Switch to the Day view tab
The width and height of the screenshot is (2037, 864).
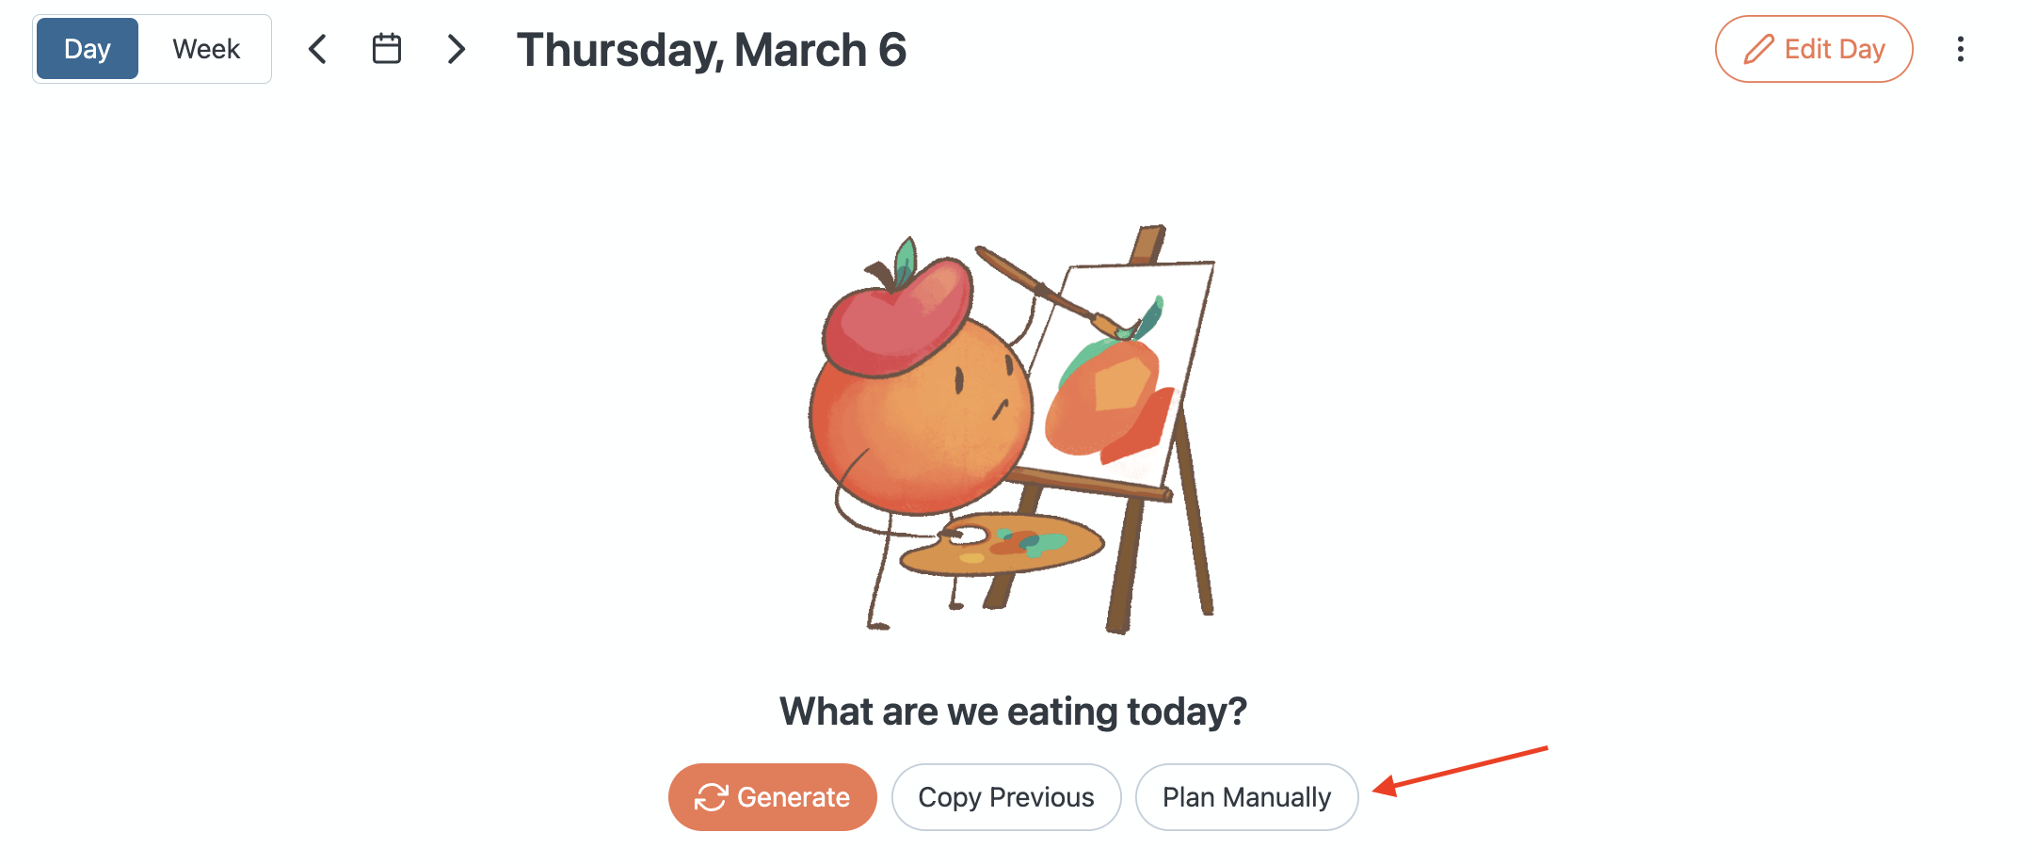[x=87, y=49]
